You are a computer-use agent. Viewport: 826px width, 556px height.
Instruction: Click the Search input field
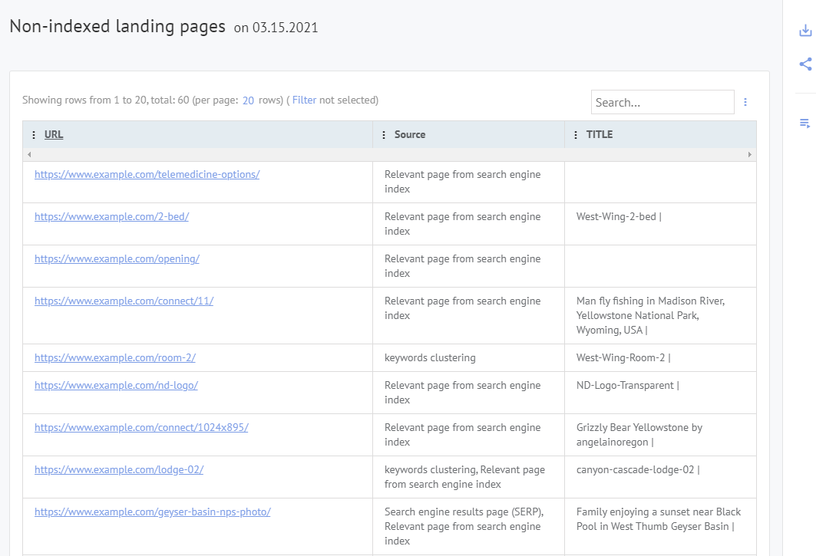coord(662,102)
